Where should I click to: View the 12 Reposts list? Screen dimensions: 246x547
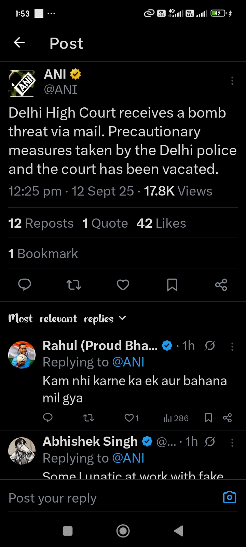pyautogui.click(x=41, y=223)
